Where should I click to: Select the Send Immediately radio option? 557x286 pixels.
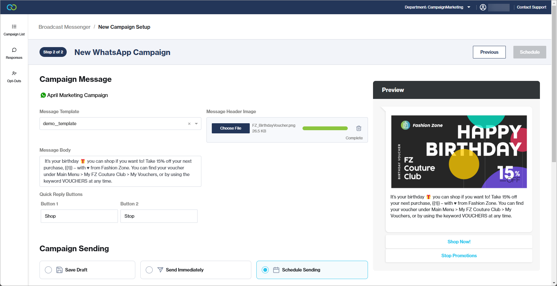(149, 270)
